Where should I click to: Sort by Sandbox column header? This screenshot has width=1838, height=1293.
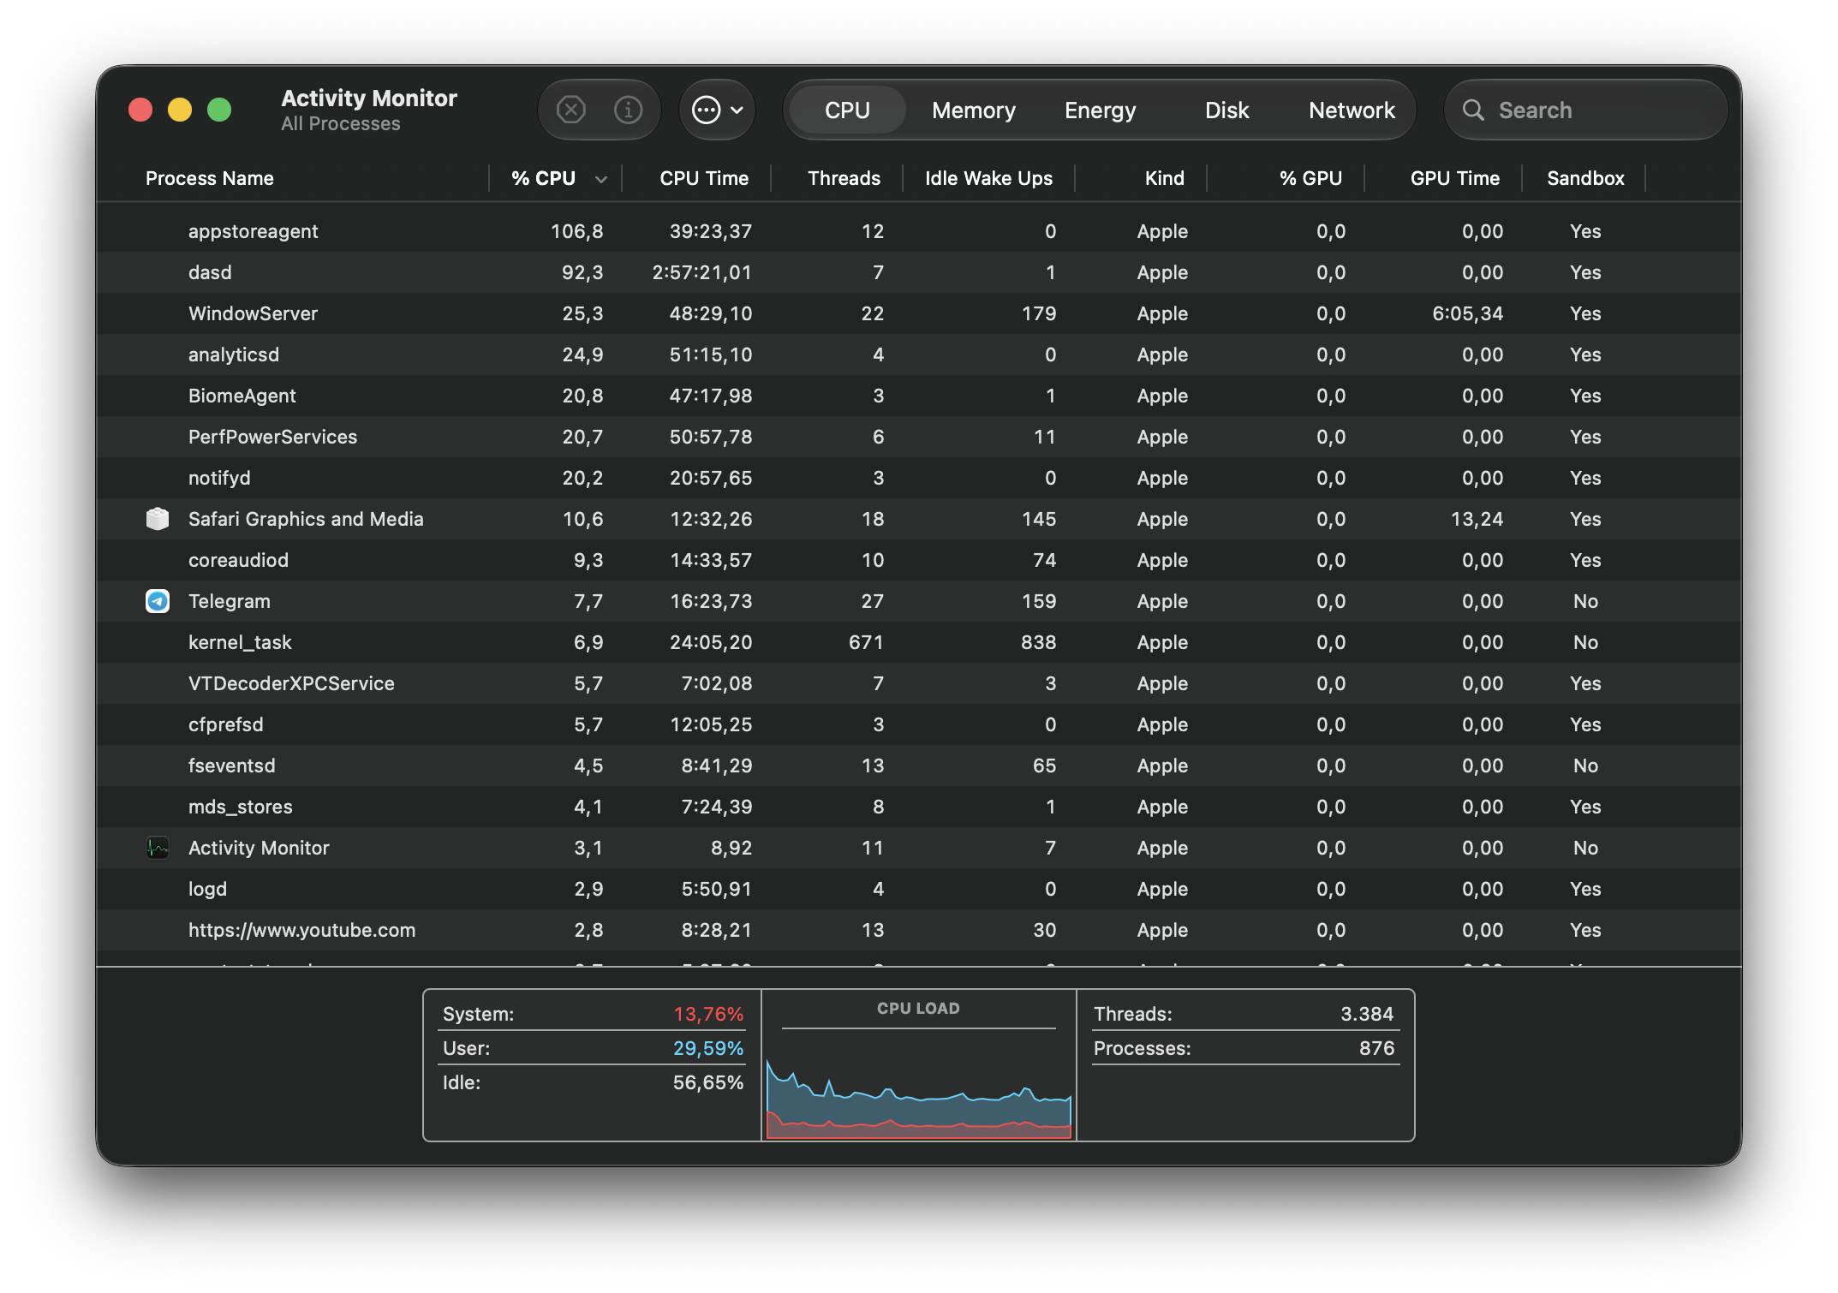pos(1585,178)
